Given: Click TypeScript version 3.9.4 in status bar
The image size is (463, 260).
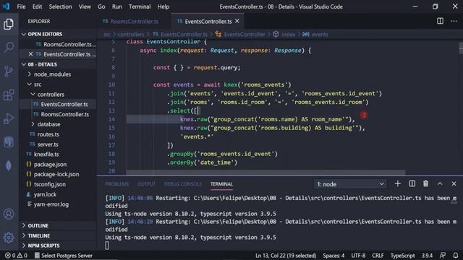Looking at the screenshot, I should [x=427, y=256].
